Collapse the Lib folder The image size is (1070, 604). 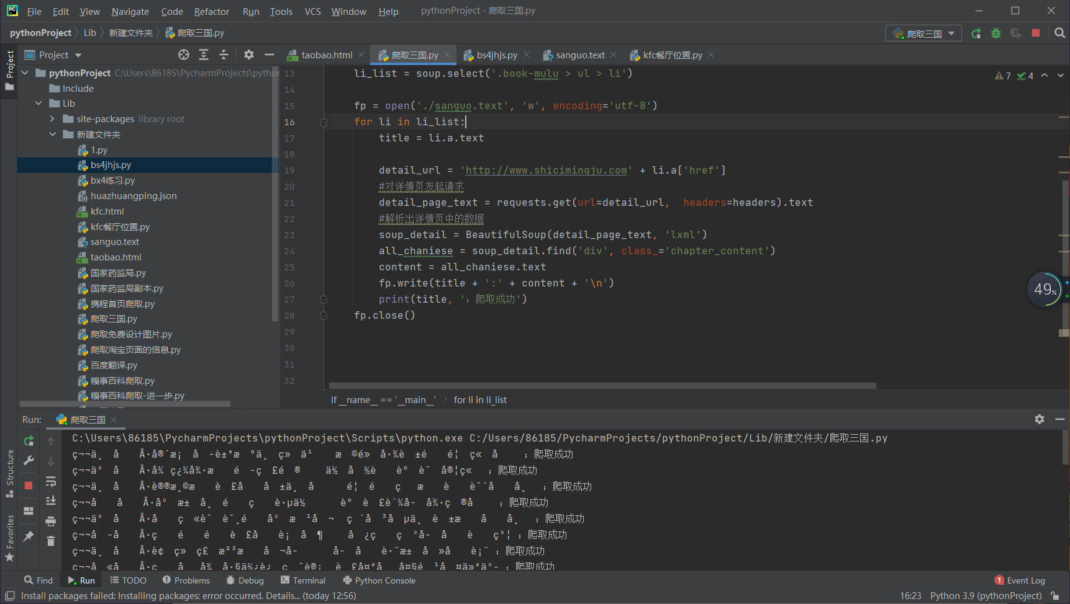click(x=39, y=104)
